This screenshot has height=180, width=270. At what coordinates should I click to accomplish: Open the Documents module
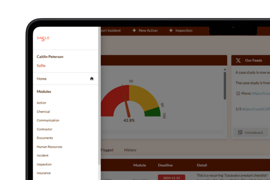(x=45, y=138)
